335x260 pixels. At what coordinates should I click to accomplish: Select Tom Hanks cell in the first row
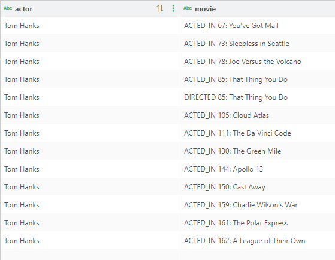tap(90, 26)
